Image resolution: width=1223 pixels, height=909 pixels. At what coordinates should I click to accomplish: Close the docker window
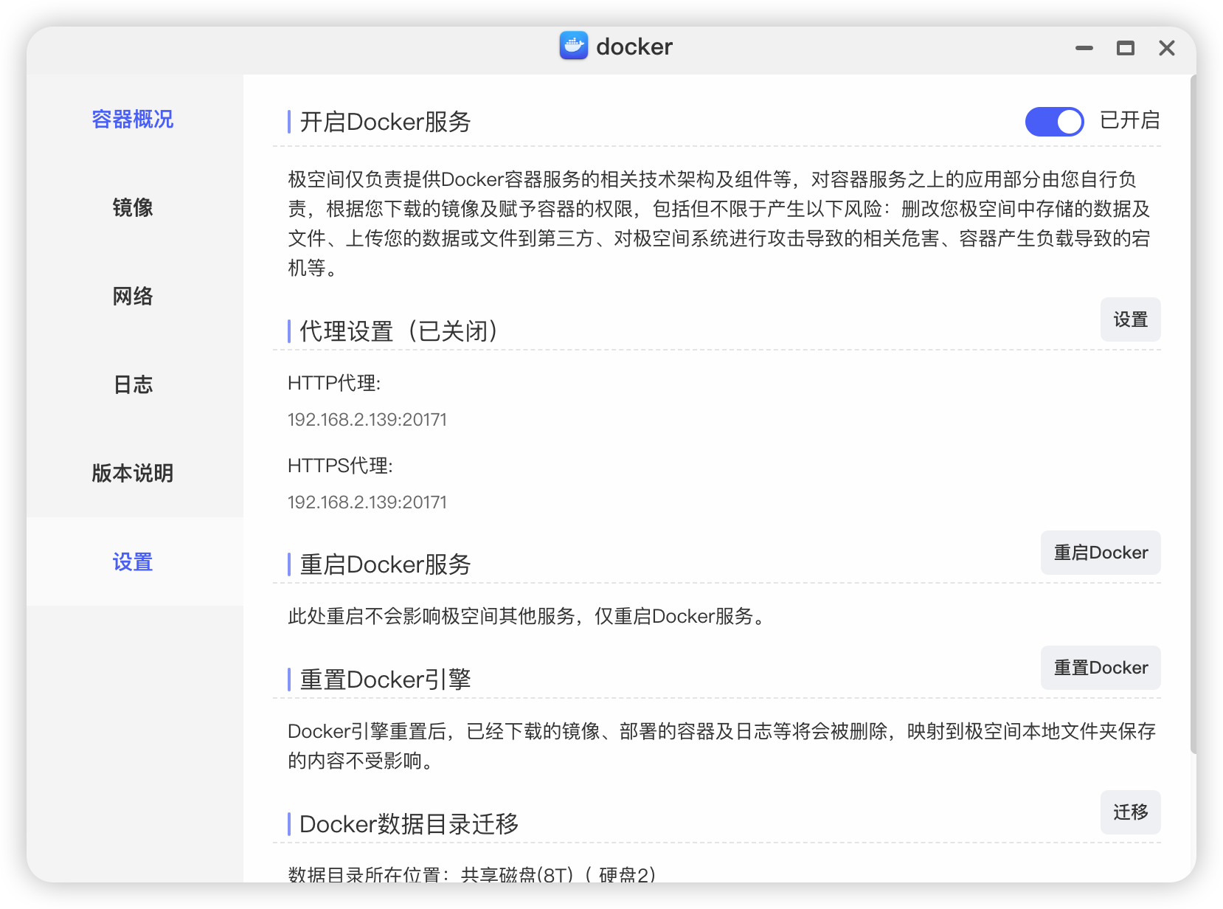pos(1166,48)
